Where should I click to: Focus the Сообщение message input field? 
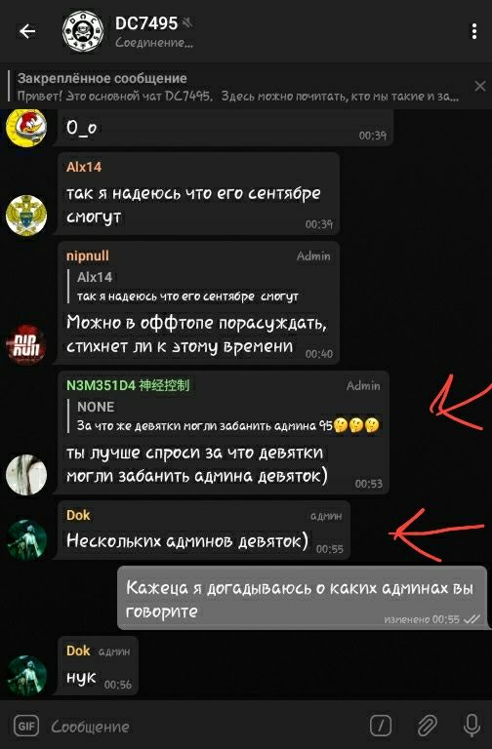coord(206,727)
